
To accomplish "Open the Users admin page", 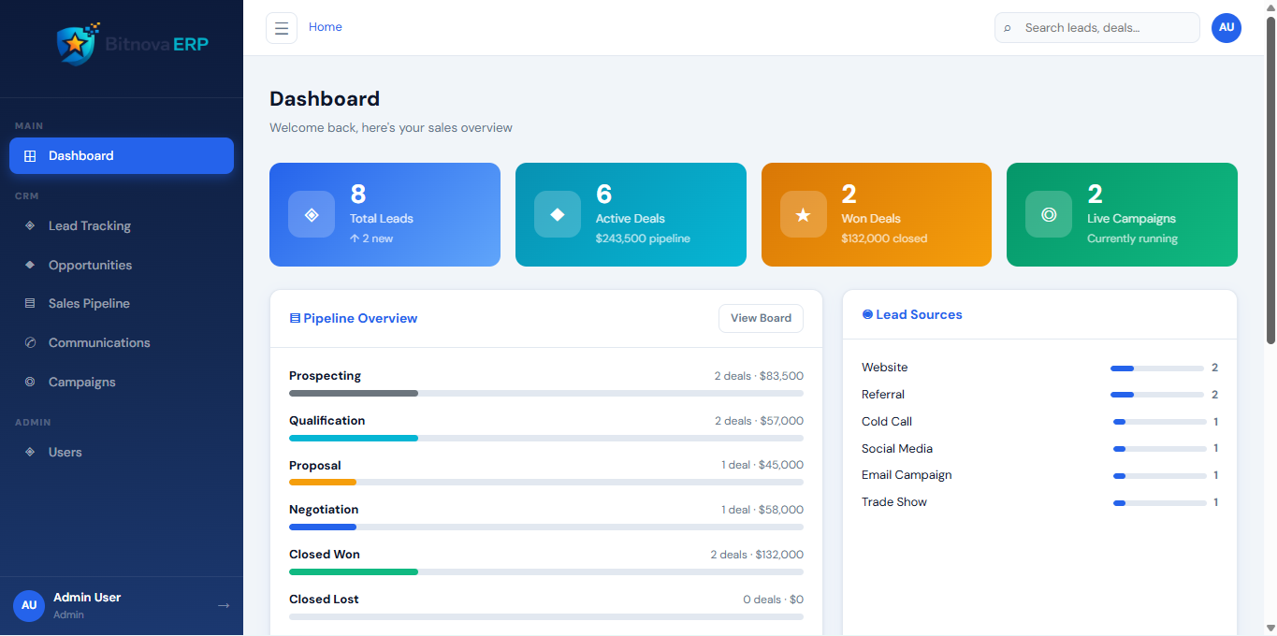I will [x=65, y=452].
